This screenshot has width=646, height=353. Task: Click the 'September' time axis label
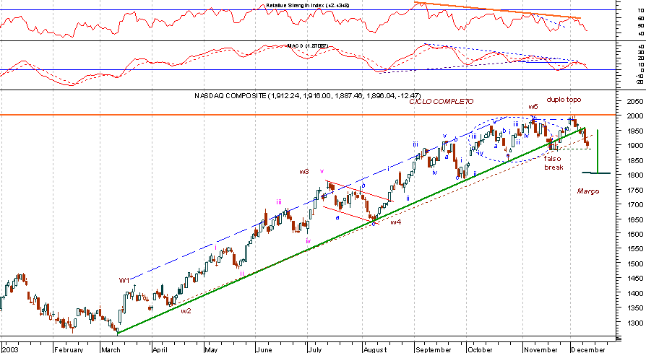click(x=434, y=349)
